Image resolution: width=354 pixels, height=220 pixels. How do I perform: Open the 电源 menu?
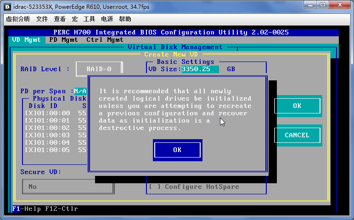pos(107,19)
